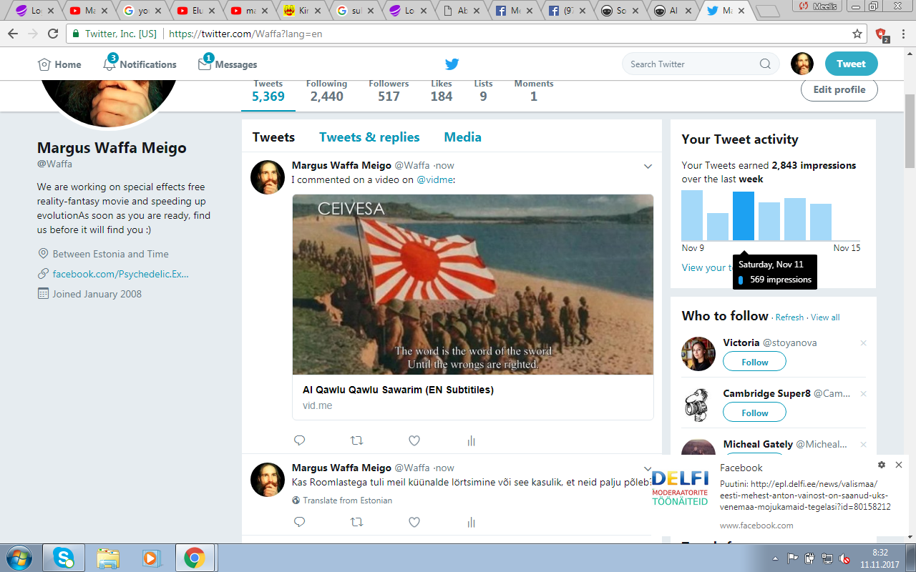Open the Likes 184 stat
Screen dimensions: 916x572
pos(442,91)
